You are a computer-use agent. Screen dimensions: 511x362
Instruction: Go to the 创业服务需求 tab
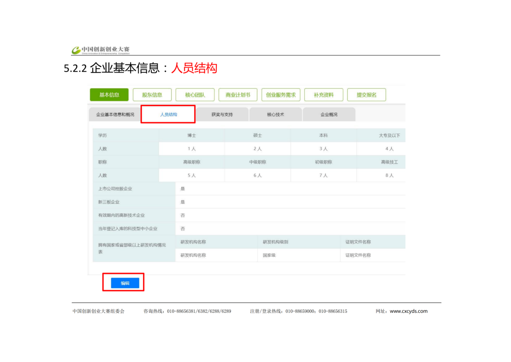point(281,95)
